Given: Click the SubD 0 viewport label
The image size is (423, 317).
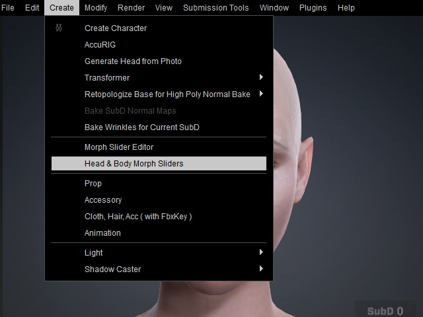Looking at the screenshot, I should [385, 311].
